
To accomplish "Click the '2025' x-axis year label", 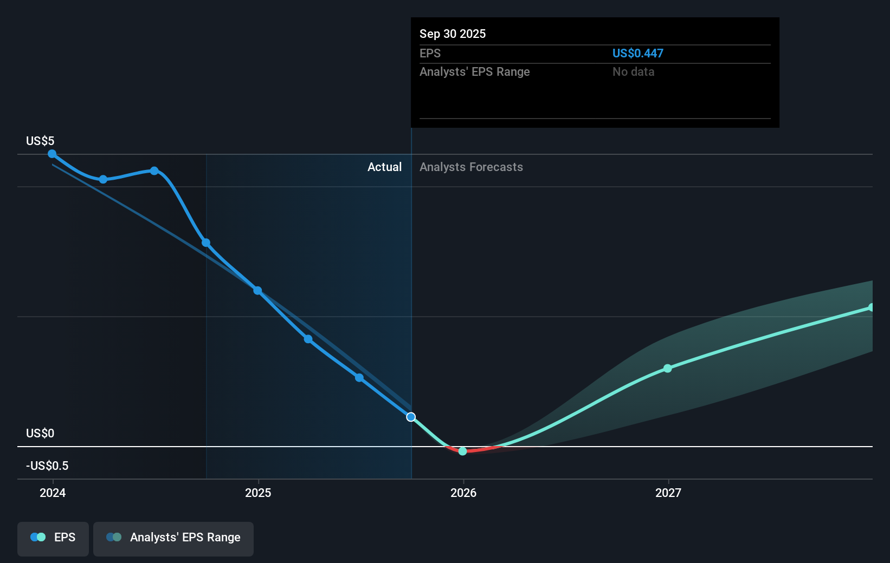I will point(258,493).
